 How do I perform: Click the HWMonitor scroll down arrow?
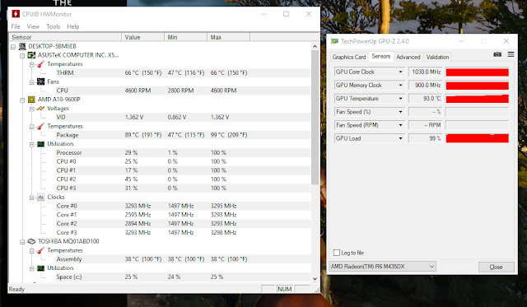click(315, 278)
